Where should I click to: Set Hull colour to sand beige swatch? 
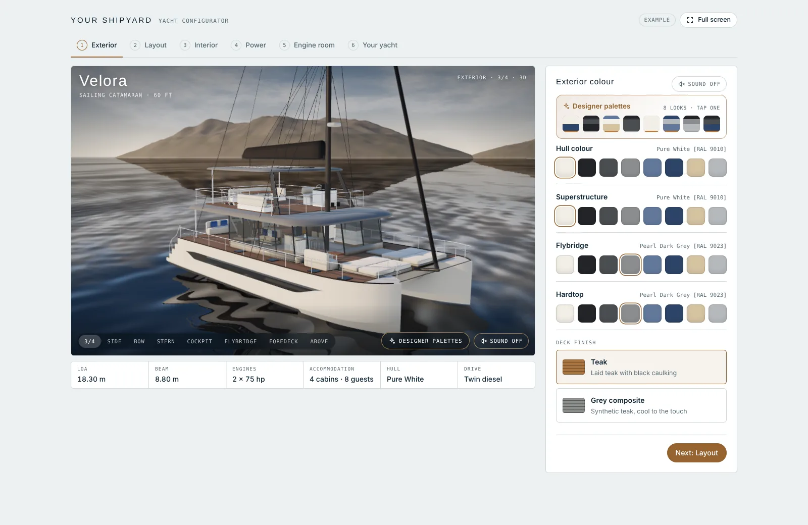point(696,168)
